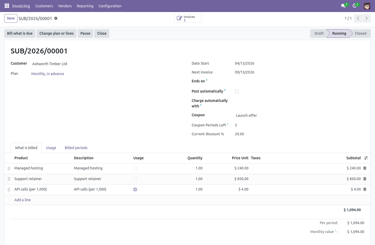Screen dimensions: 375x245
Task: Open the Customer field Ashworth Timber Ltd
Action: pos(50,64)
